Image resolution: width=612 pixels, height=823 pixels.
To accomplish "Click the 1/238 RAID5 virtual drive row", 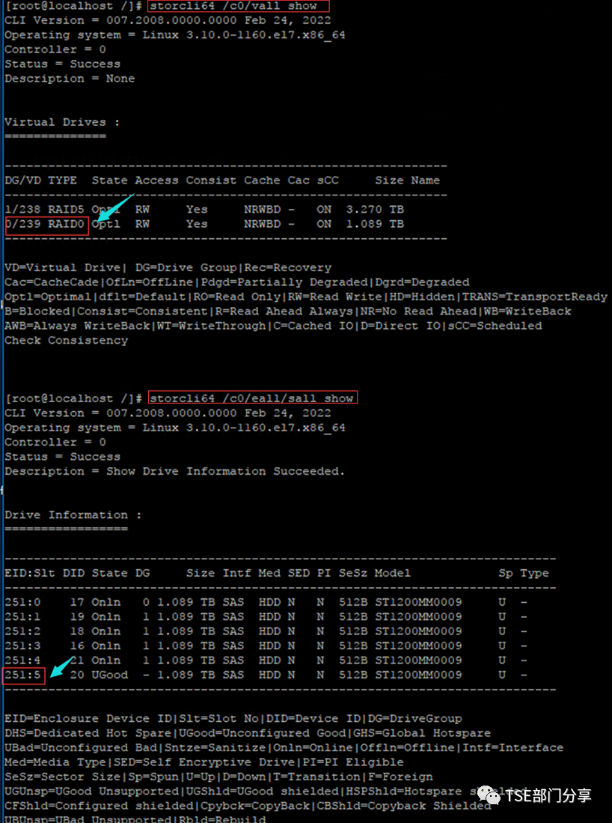I will [x=204, y=210].
